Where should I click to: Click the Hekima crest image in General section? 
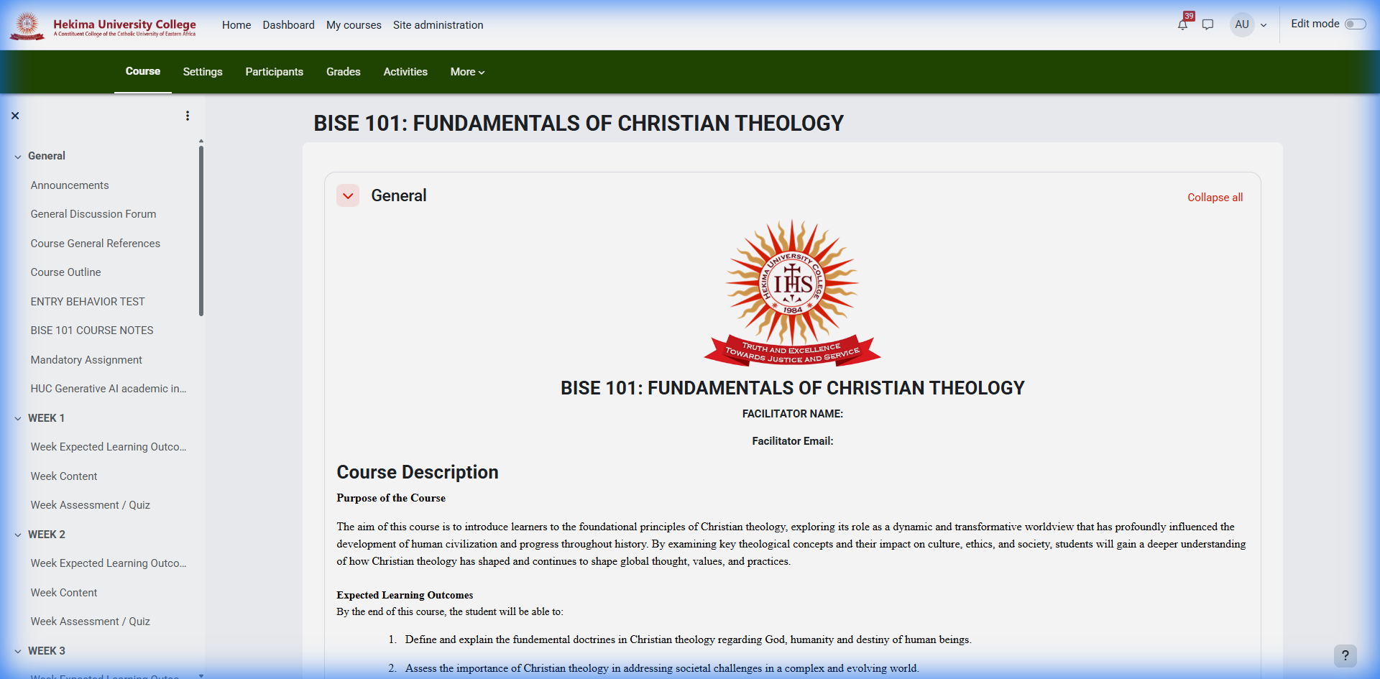[x=793, y=292]
